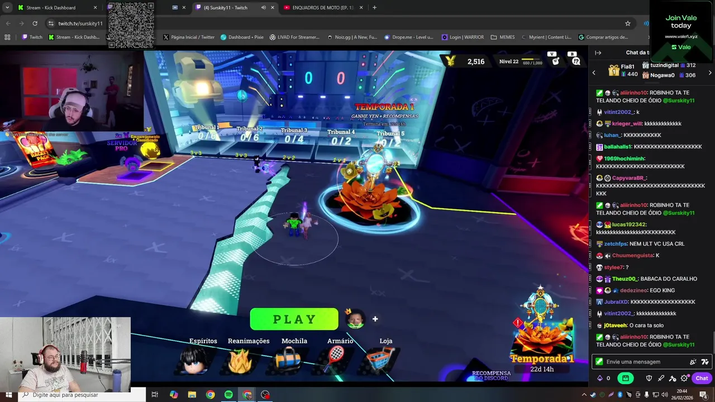Open the Mochila bag icon
The width and height of the screenshot is (715, 402).
(x=288, y=360)
